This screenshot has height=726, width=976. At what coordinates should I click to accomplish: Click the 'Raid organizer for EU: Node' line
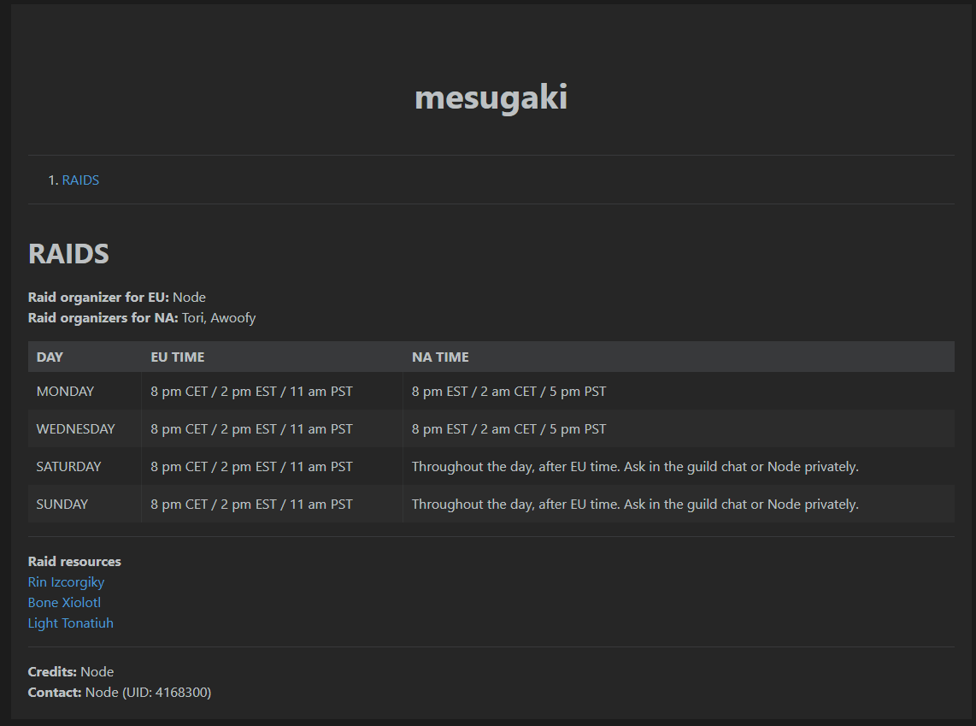tap(117, 297)
